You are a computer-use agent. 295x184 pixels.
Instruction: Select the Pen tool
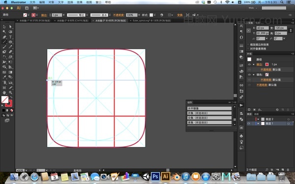tap(4, 37)
